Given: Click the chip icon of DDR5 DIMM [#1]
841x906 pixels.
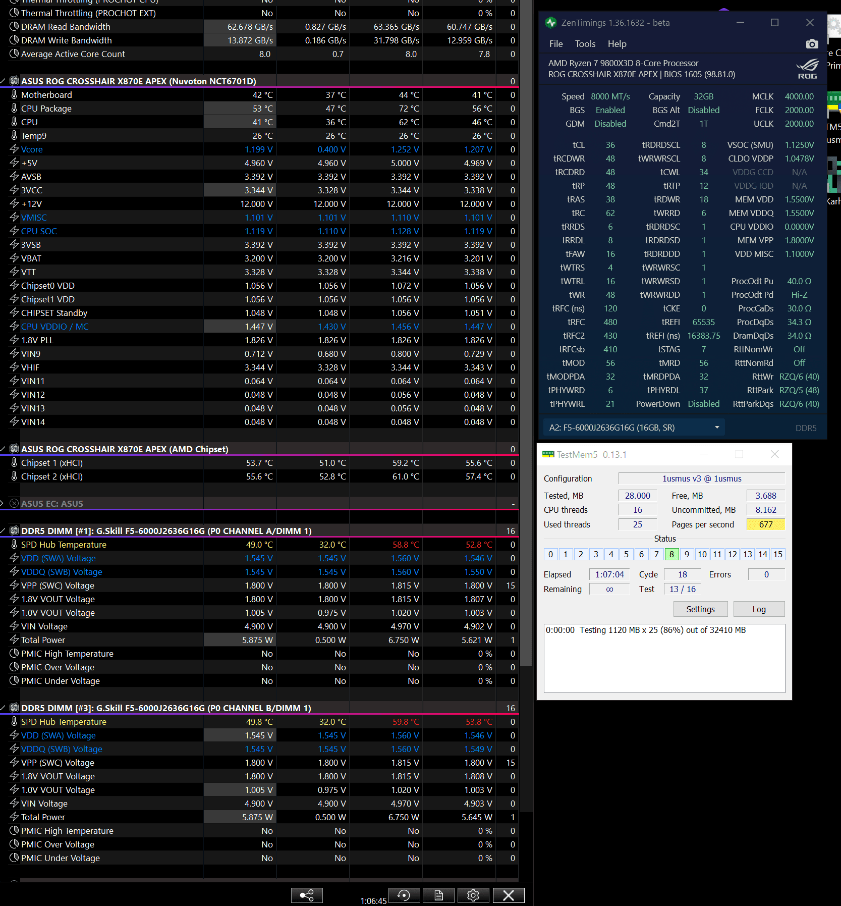Looking at the screenshot, I should pyautogui.click(x=14, y=530).
